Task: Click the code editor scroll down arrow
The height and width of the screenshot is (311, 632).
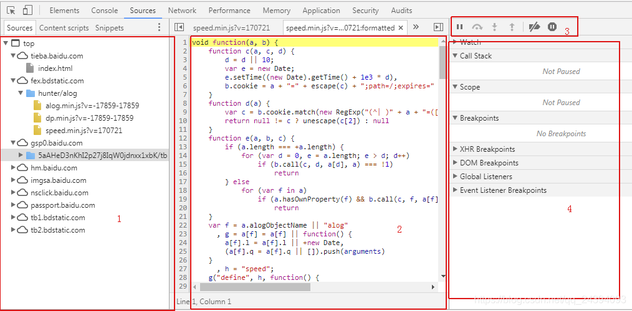Action: point(443,276)
